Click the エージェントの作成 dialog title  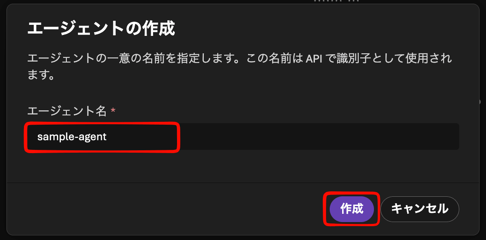(101, 29)
